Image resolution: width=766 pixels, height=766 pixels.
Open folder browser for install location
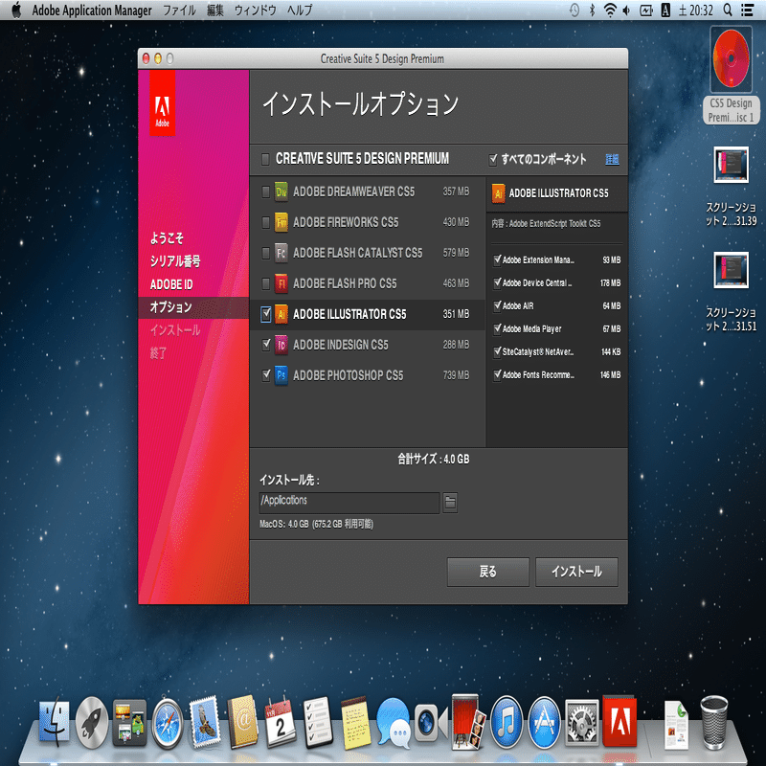click(450, 502)
